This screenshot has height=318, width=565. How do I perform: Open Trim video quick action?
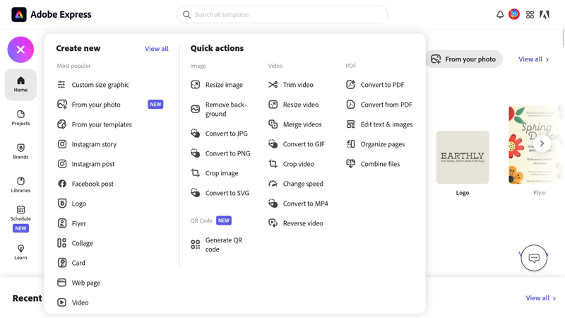tap(291, 85)
